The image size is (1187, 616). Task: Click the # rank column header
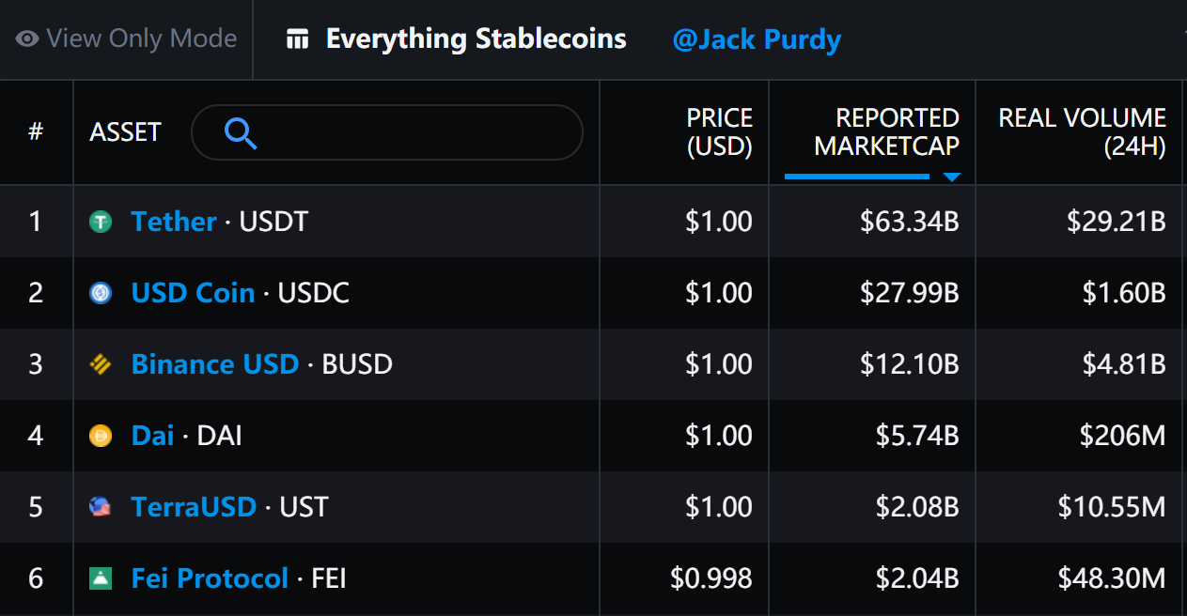36,132
